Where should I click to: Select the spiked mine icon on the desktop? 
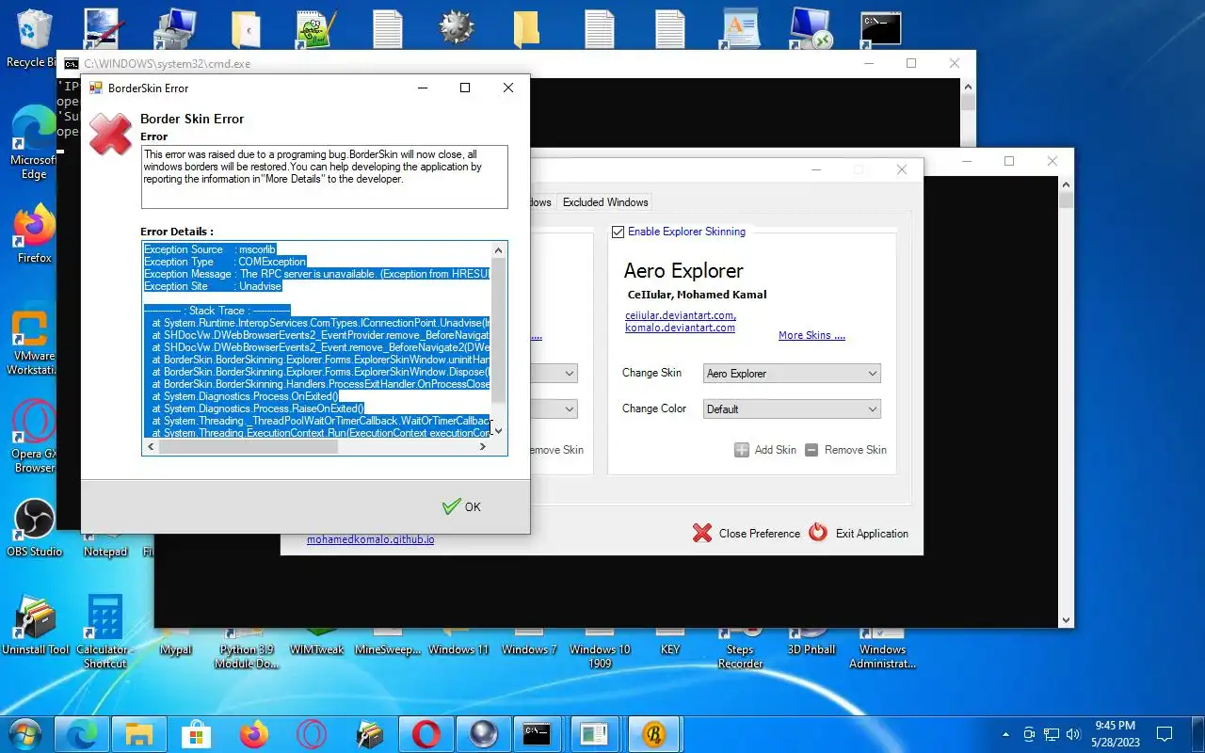click(457, 28)
